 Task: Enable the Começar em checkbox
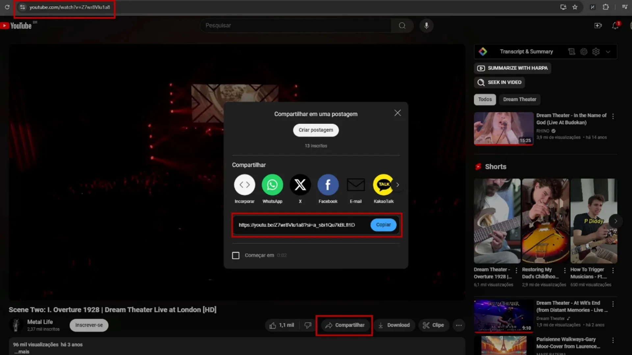point(236,255)
